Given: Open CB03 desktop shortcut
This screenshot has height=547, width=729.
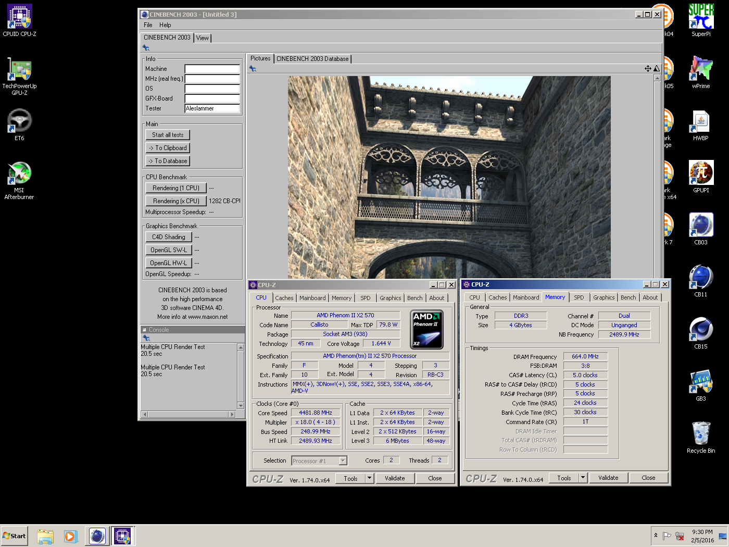Looking at the screenshot, I should 701,229.
